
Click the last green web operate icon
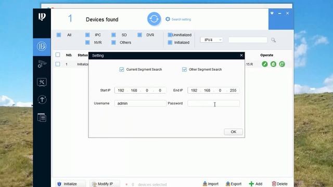tap(282, 64)
